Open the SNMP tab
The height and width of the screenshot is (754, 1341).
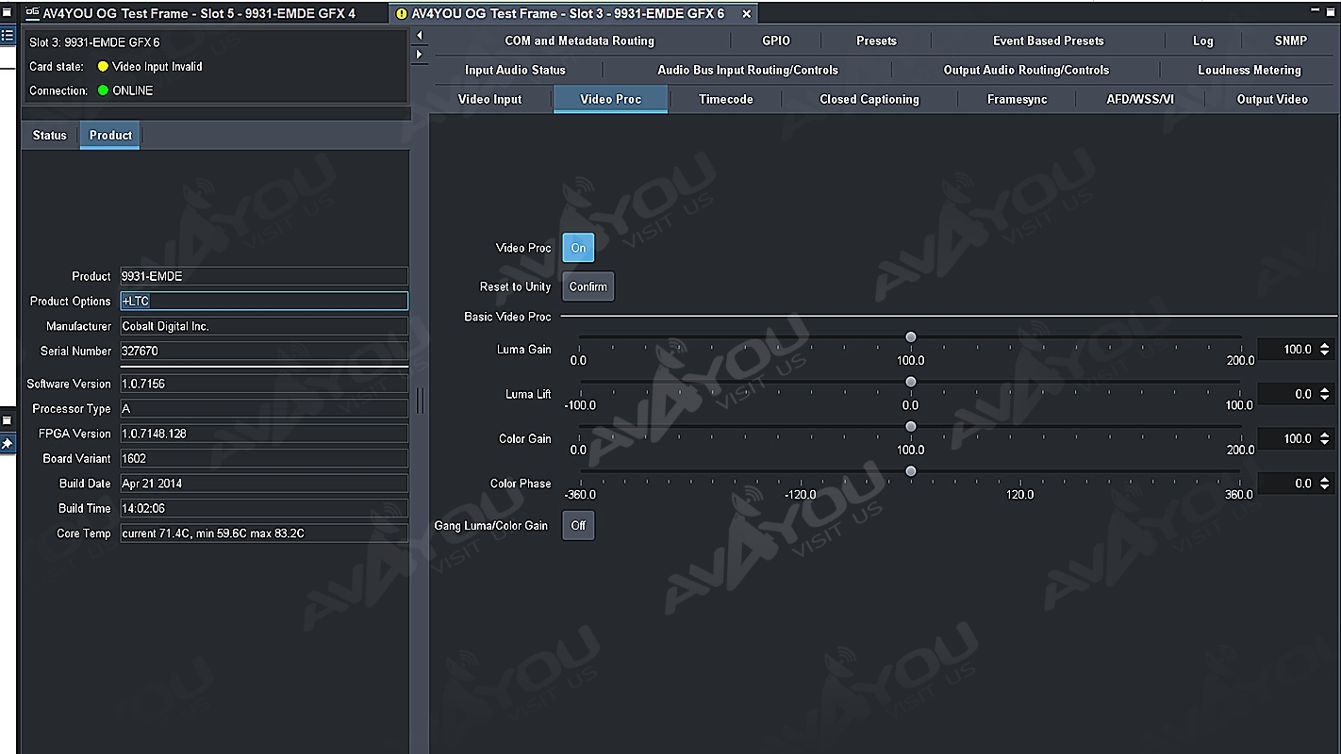pos(1290,41)
